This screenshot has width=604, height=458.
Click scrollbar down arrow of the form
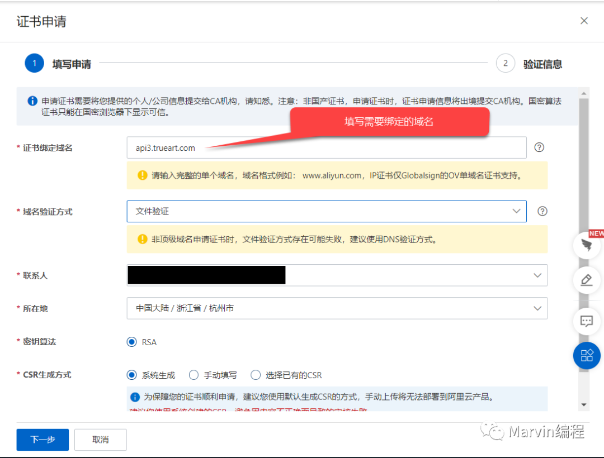(x=584, y=404)
